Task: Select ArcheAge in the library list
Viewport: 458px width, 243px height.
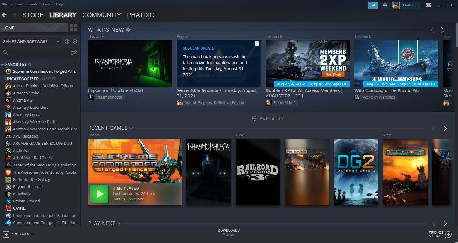Action: click(22, 150)
